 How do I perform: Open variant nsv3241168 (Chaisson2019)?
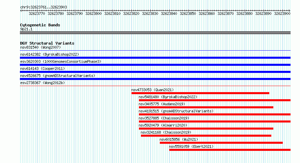166,132
